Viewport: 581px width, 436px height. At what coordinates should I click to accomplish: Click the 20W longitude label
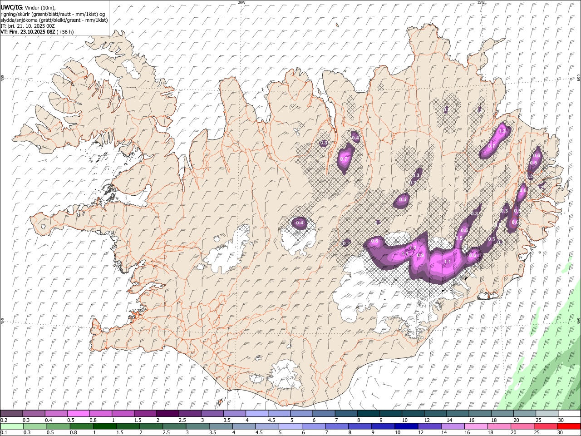[241, 2]
